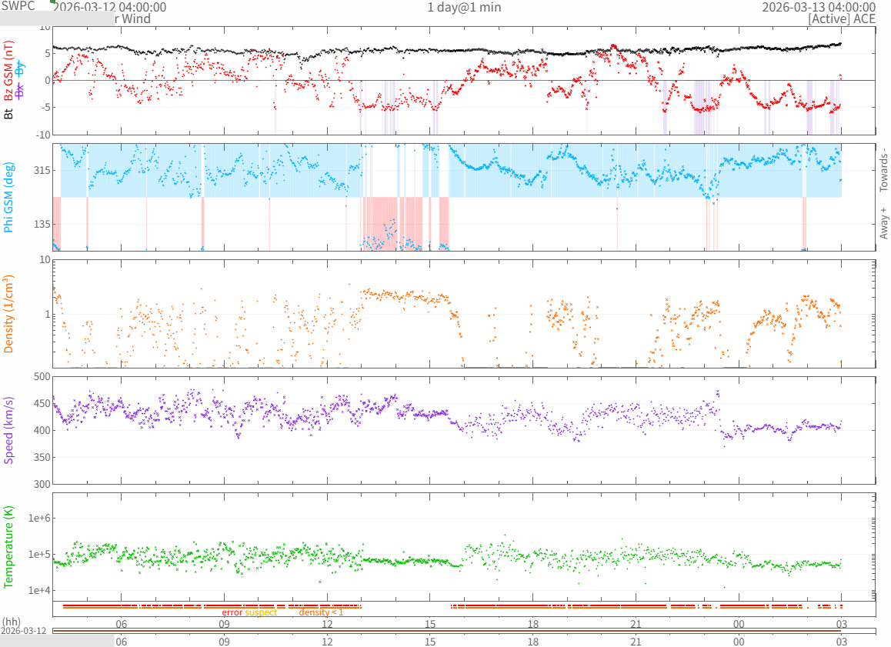
Task: Click the orange 'density < 1' legend label
Action: [321, 612]
